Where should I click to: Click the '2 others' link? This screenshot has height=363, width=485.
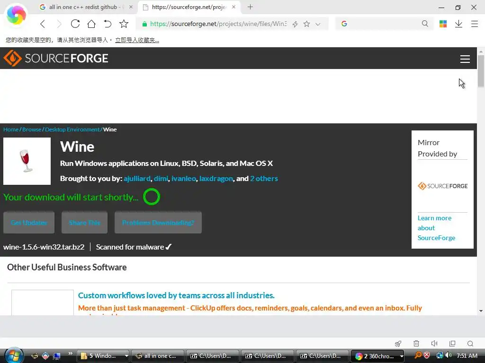264,178
